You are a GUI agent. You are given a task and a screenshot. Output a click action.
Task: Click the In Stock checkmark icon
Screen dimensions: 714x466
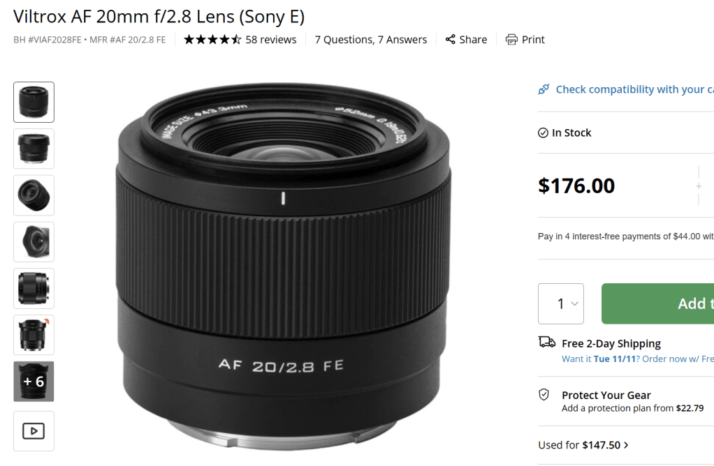pos(543,133)
